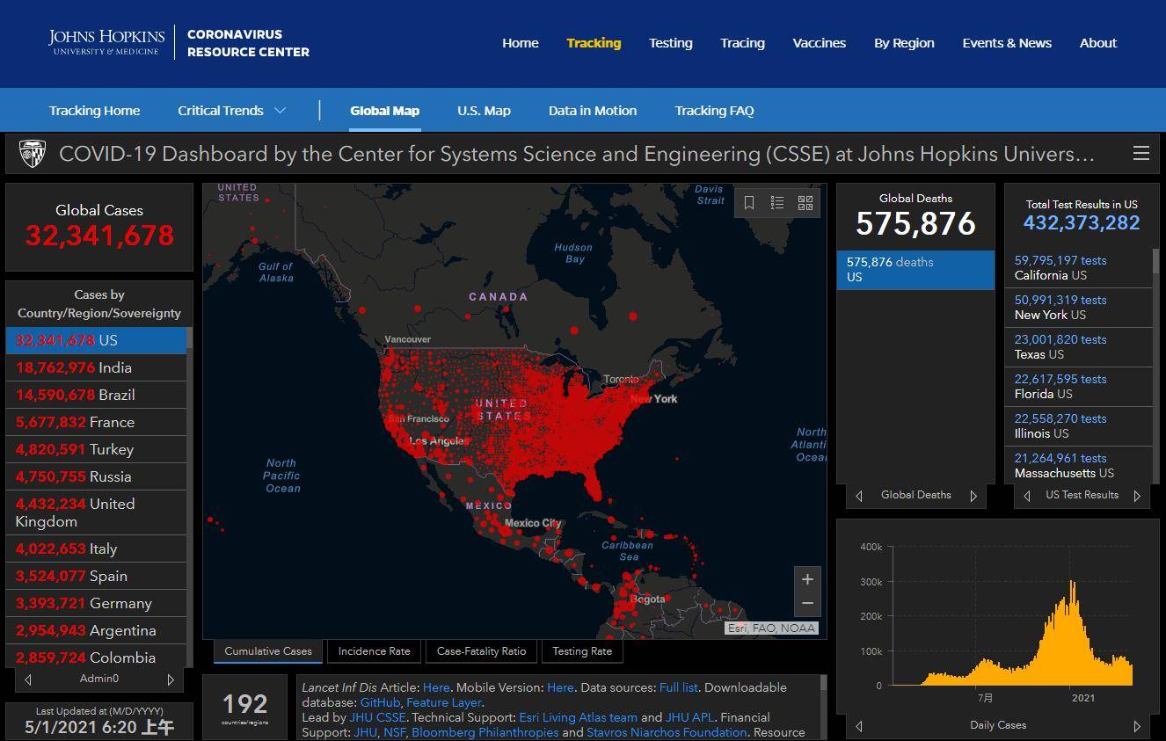This screenshot has width=1166, height=741.
Task: Open the JHU CSSE link
Action: [x=377, y=717]
